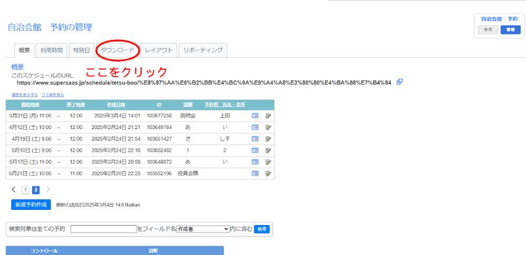This screenshot has width=526, height=255.
Task: Click the 履歴を表示する link
Action: [x=25, y=94]
